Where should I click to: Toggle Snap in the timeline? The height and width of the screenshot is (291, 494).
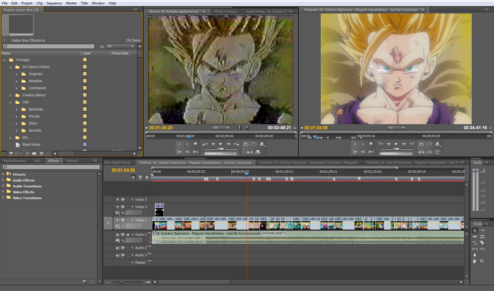(x=133, y=177)
